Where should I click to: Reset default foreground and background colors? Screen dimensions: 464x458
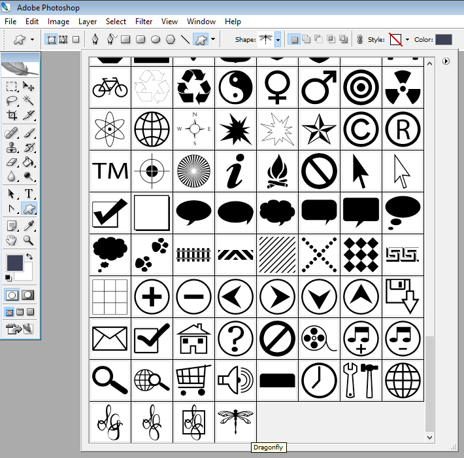coord(8,278)
